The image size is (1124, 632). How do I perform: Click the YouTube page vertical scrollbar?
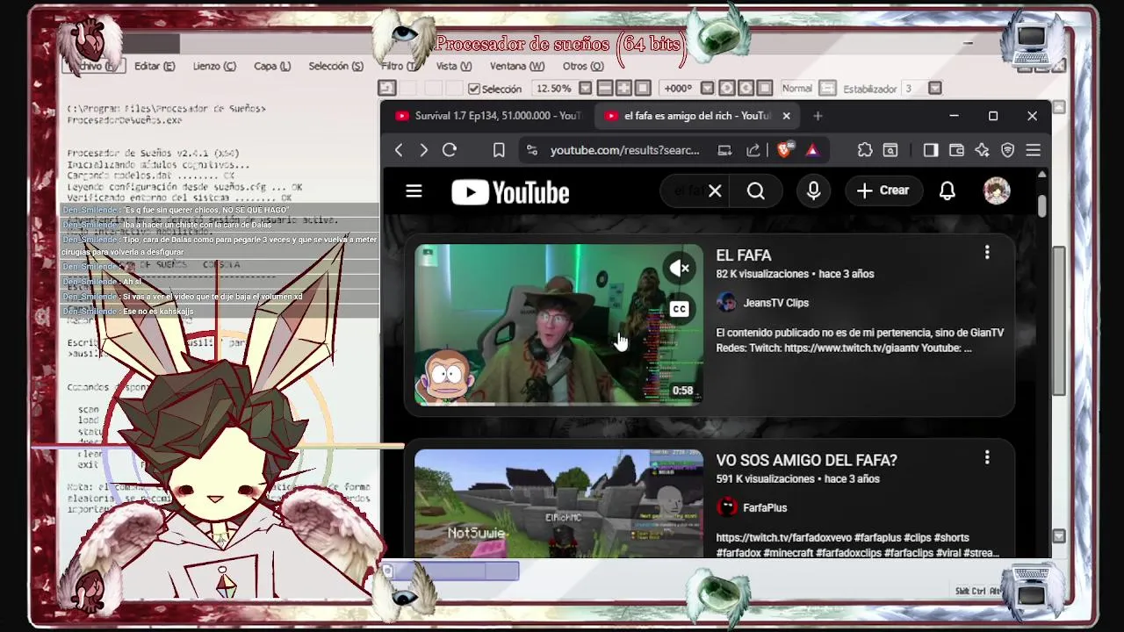pos(1041,205)
